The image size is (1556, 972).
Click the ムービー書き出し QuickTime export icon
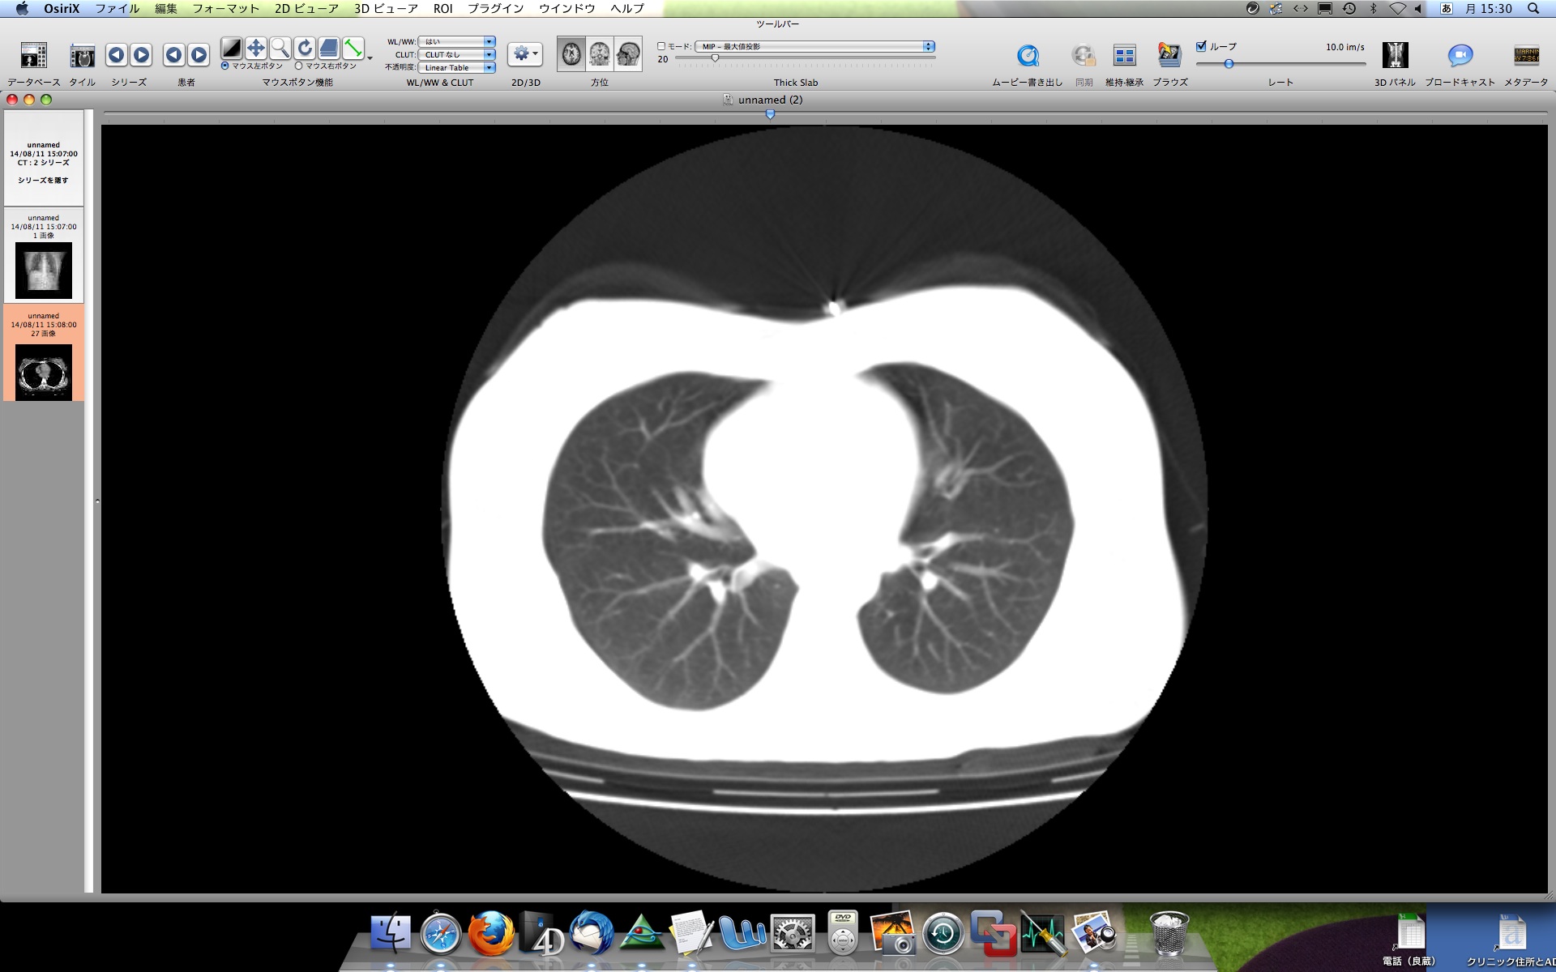click(1028, 55)
